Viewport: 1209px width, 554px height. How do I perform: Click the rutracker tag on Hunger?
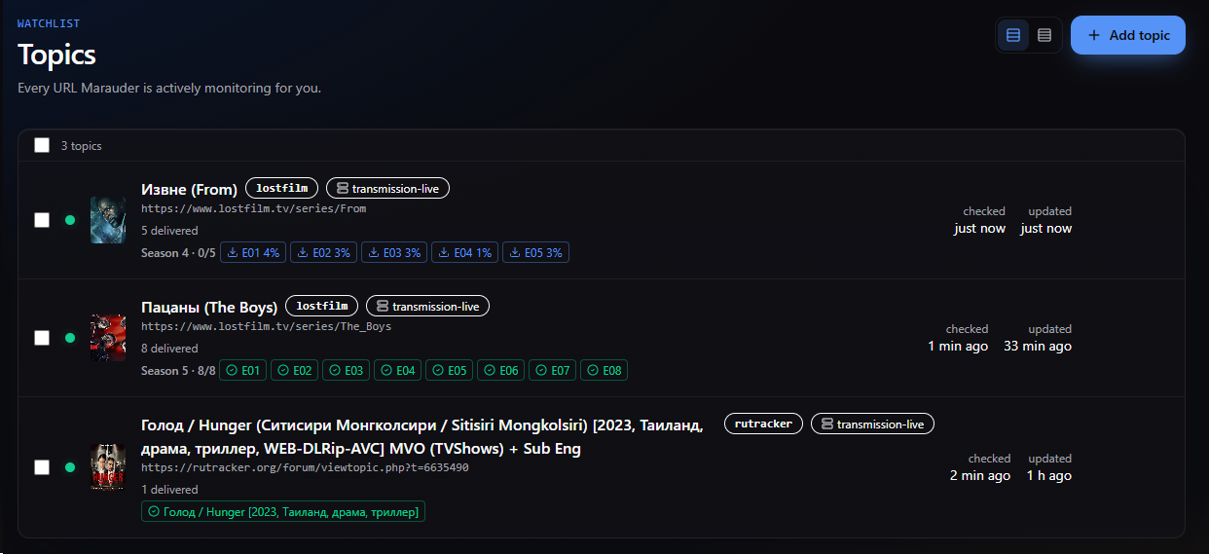pyautogui.click(x=764, y=424)
